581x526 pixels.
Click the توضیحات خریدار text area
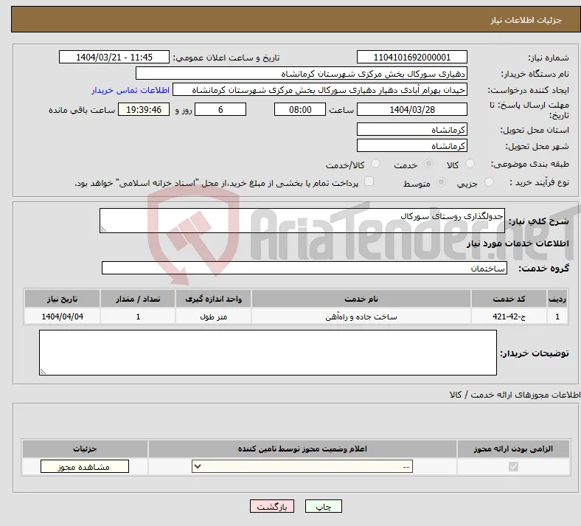click(x=268, y=353)
